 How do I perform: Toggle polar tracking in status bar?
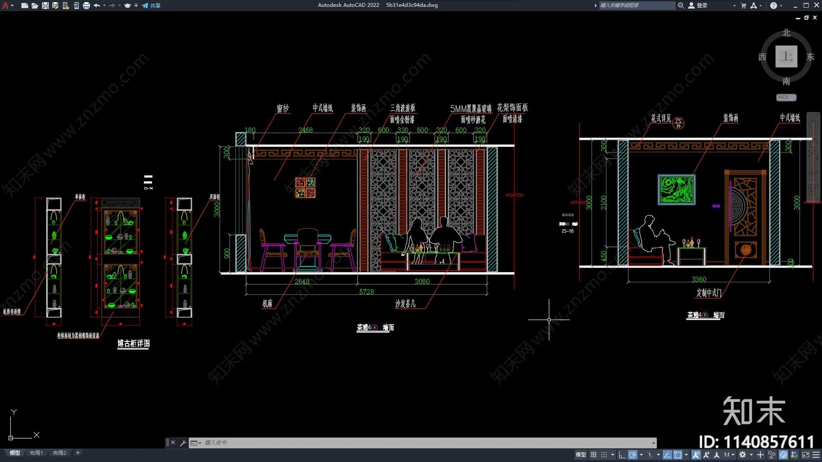pyautogui.click(x=632, y=455)
